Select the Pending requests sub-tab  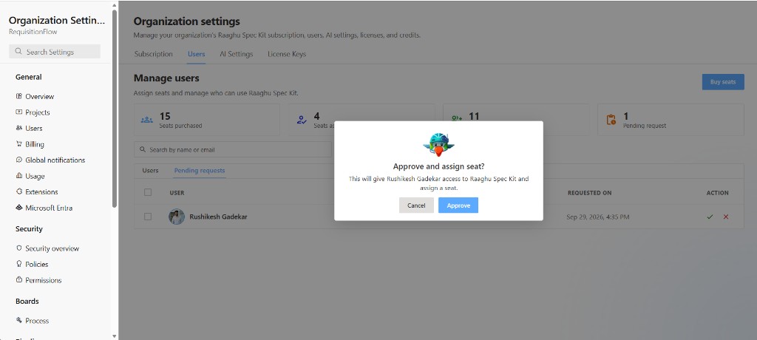[200, 171]
